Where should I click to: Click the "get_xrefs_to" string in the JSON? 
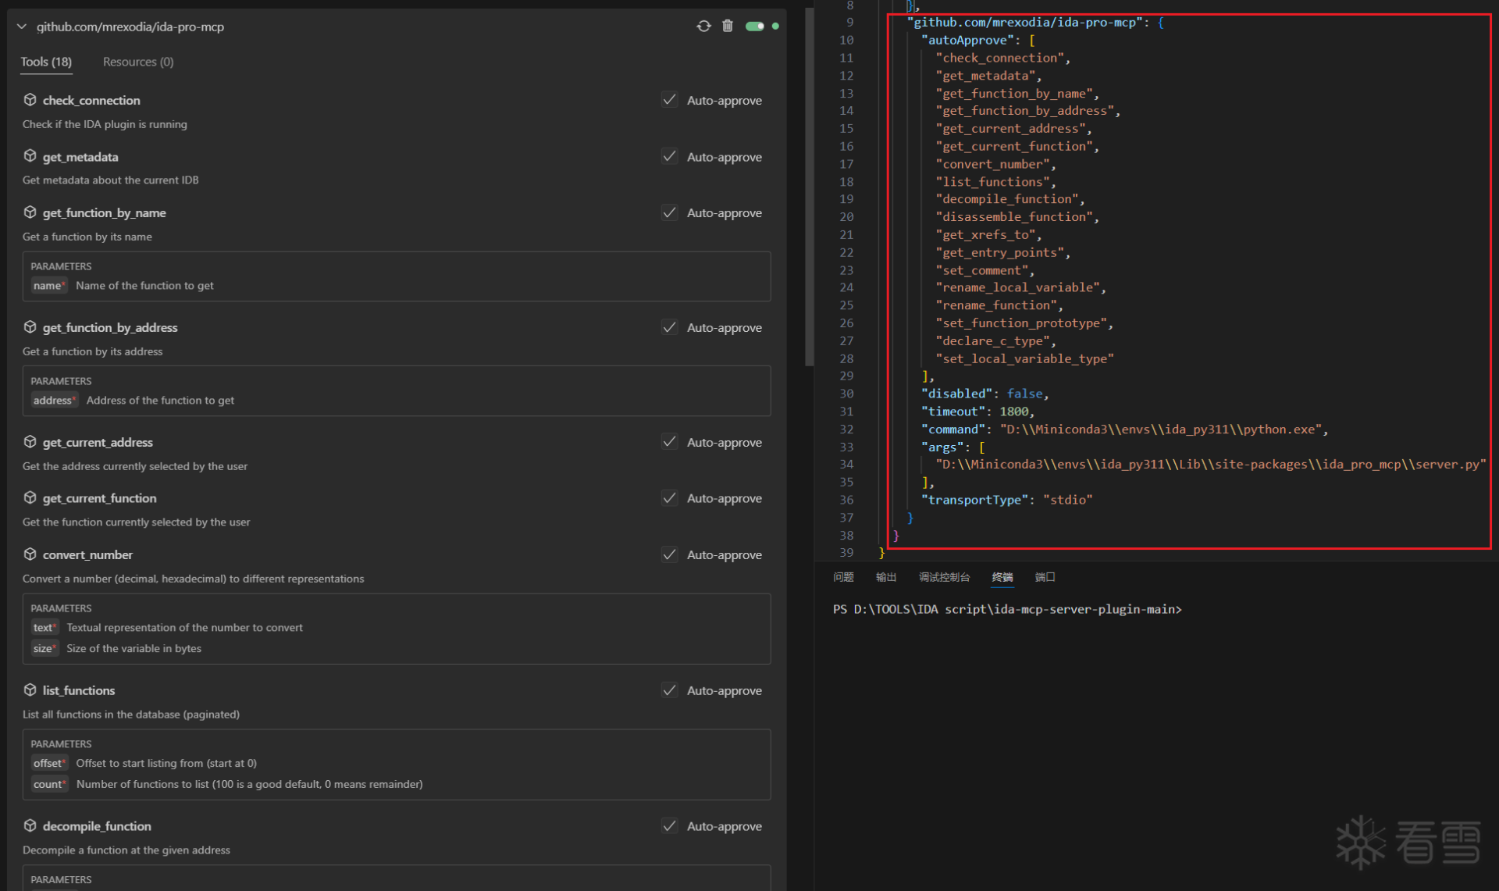(x=985, y=234)
